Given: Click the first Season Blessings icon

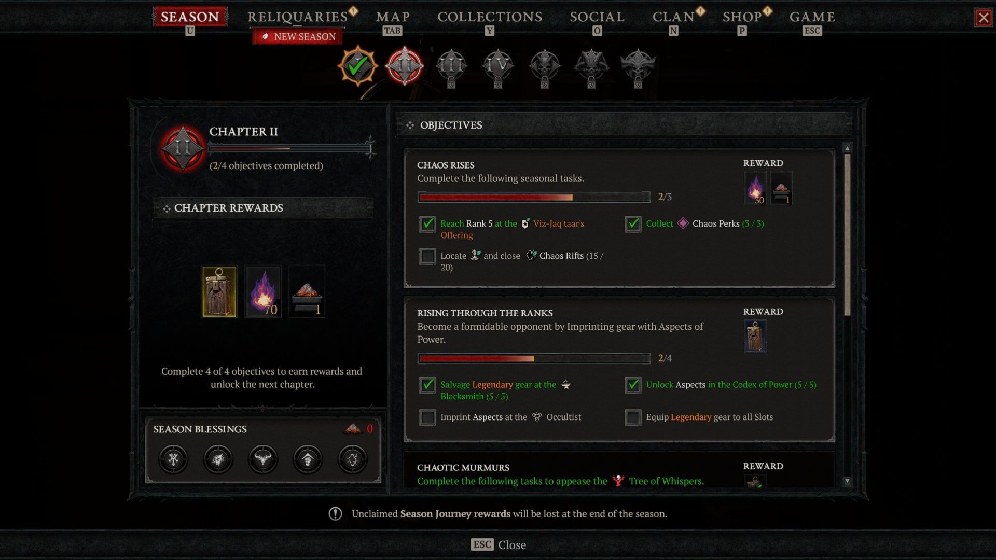Looking at the screenshot, I should (x=173, y=459).
